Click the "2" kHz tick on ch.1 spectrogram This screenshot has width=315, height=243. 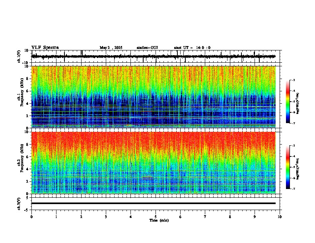[28, 116]
